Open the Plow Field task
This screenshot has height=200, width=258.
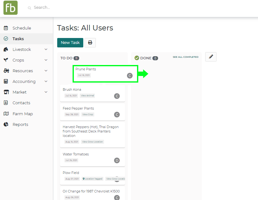(92, 176)
